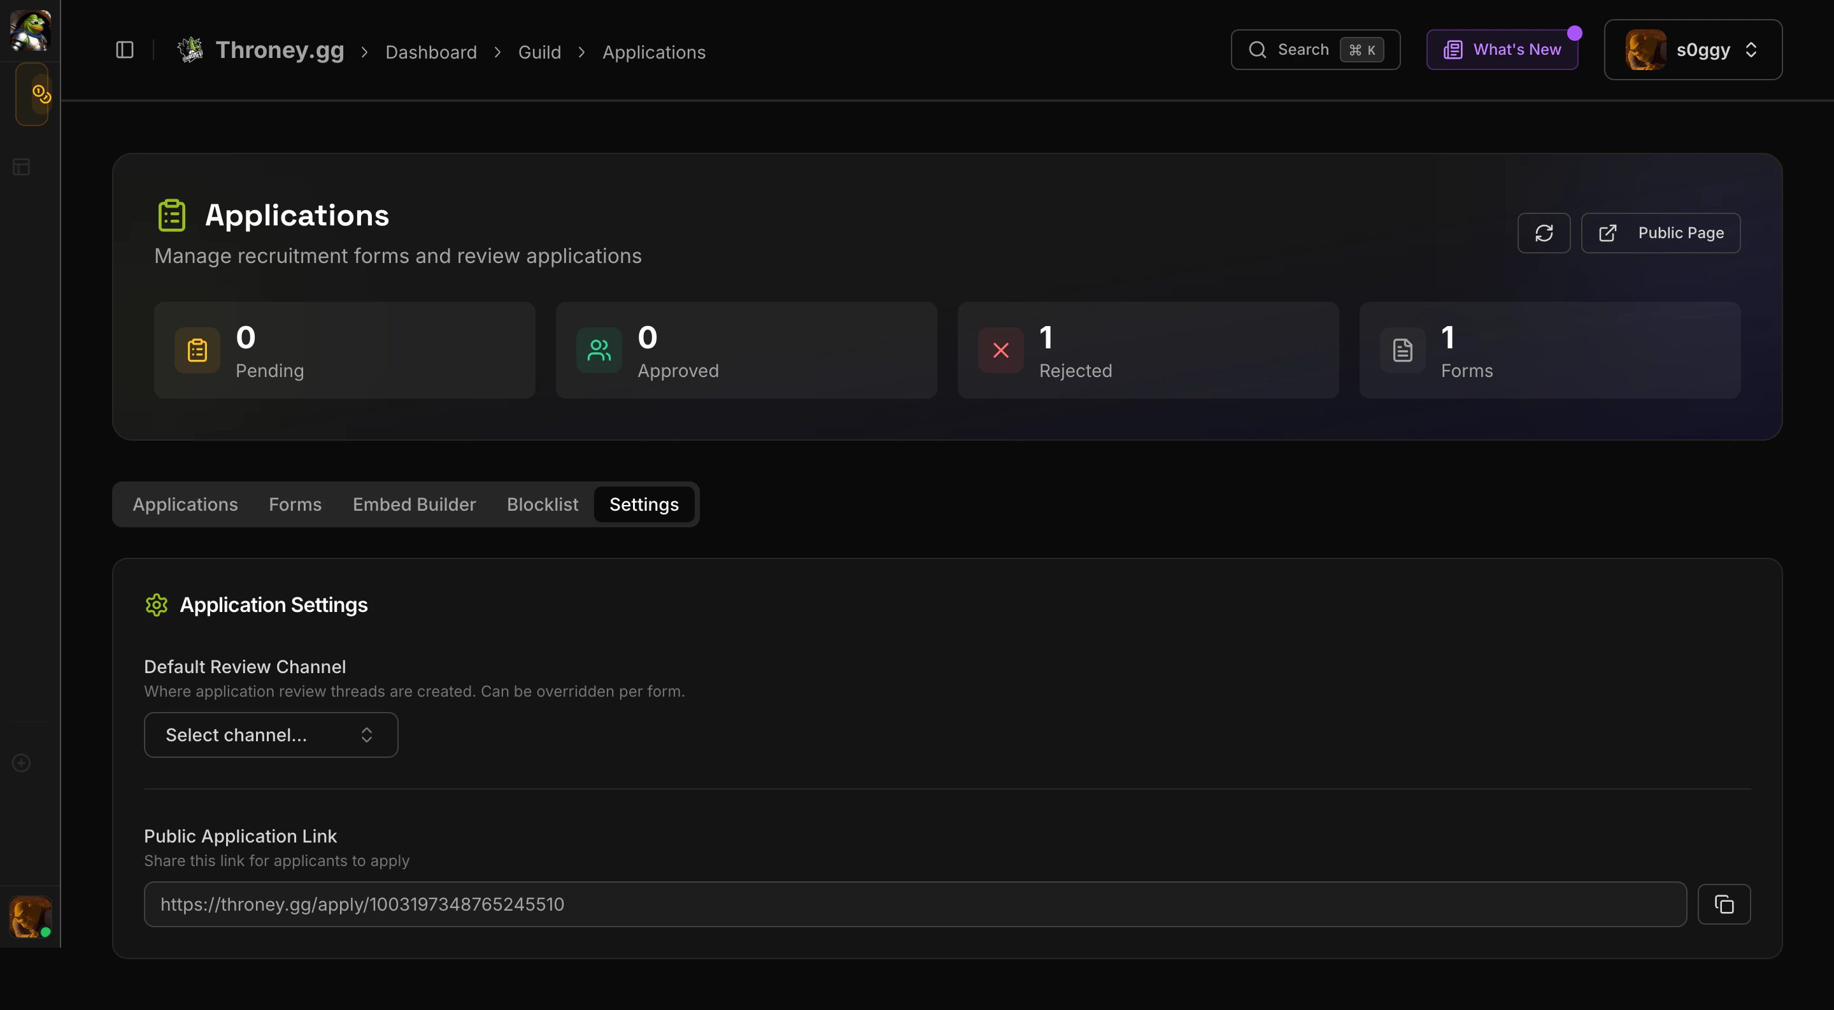Copy the public application link
1834x1010 pixels.
point(1724,904)
